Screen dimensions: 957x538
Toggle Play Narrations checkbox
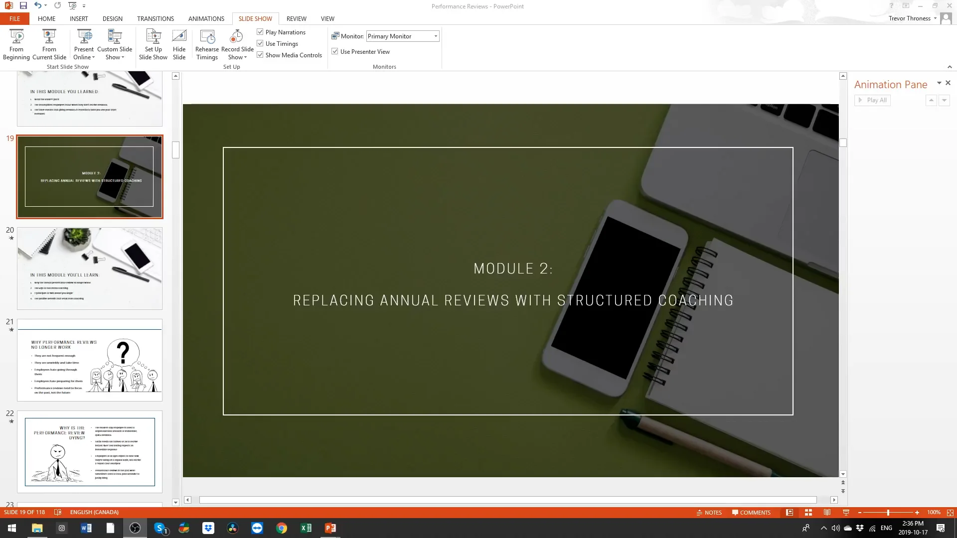pyautogui.click(x=260, y=32)
